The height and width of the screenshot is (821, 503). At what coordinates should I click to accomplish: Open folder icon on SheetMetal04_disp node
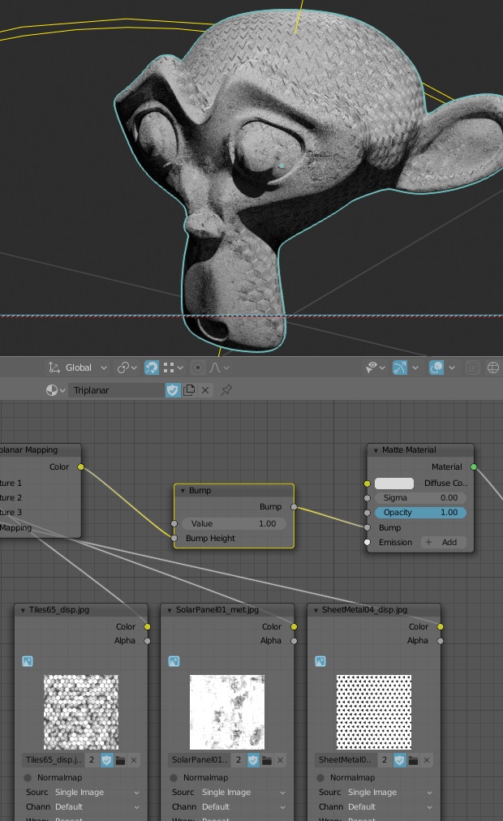pyautogui.click(x=413, y=760)
